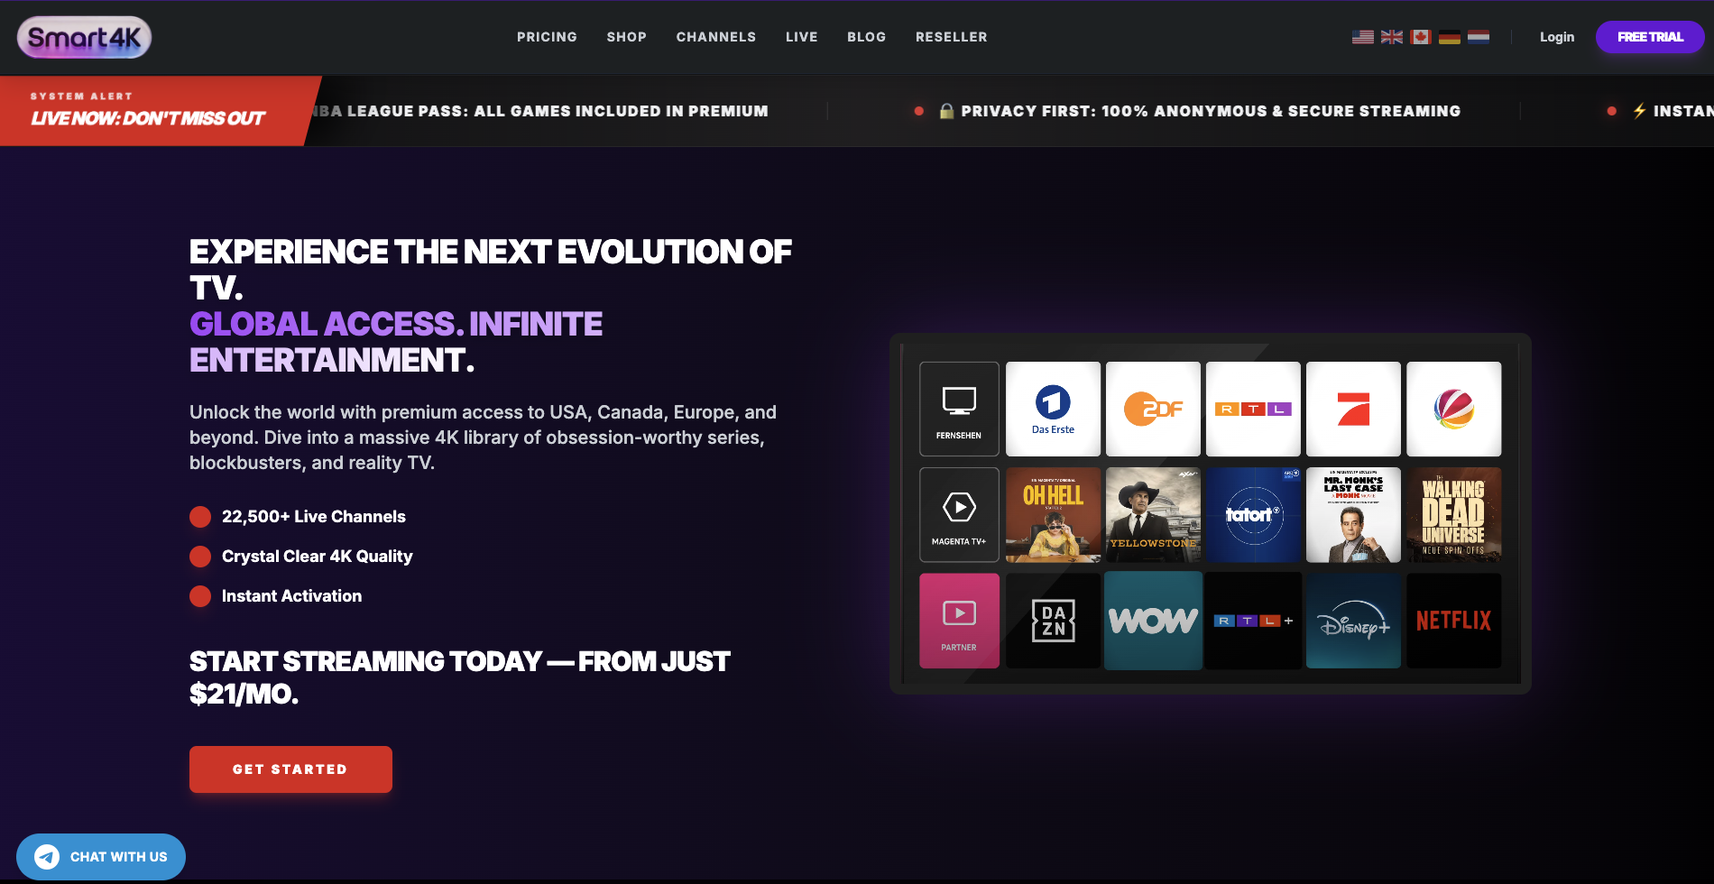Open the Netflix partner tile
Image resolution: width=1714 pixels, height=884 pixels.
pos(1453,621)
